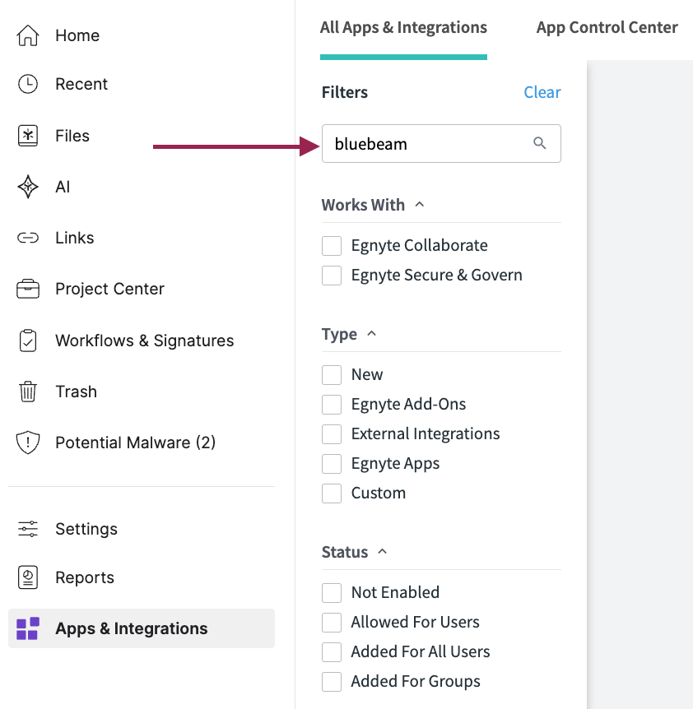Image resolution: width=693 pixels, height=709 pixels.
Task: Click the Reports icon
Action: (x=28, y=577)
